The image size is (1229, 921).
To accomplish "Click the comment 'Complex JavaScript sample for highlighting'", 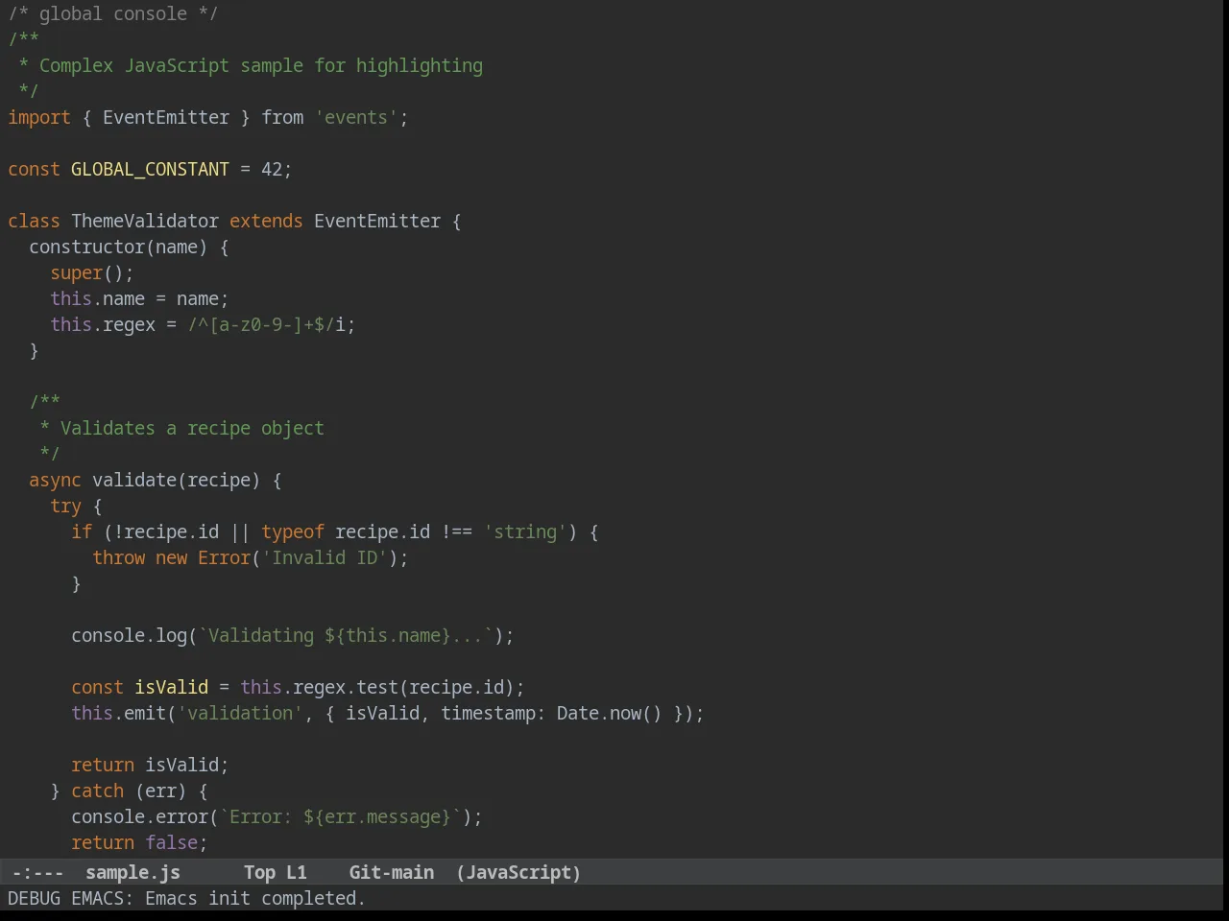I will coord(261,65).
